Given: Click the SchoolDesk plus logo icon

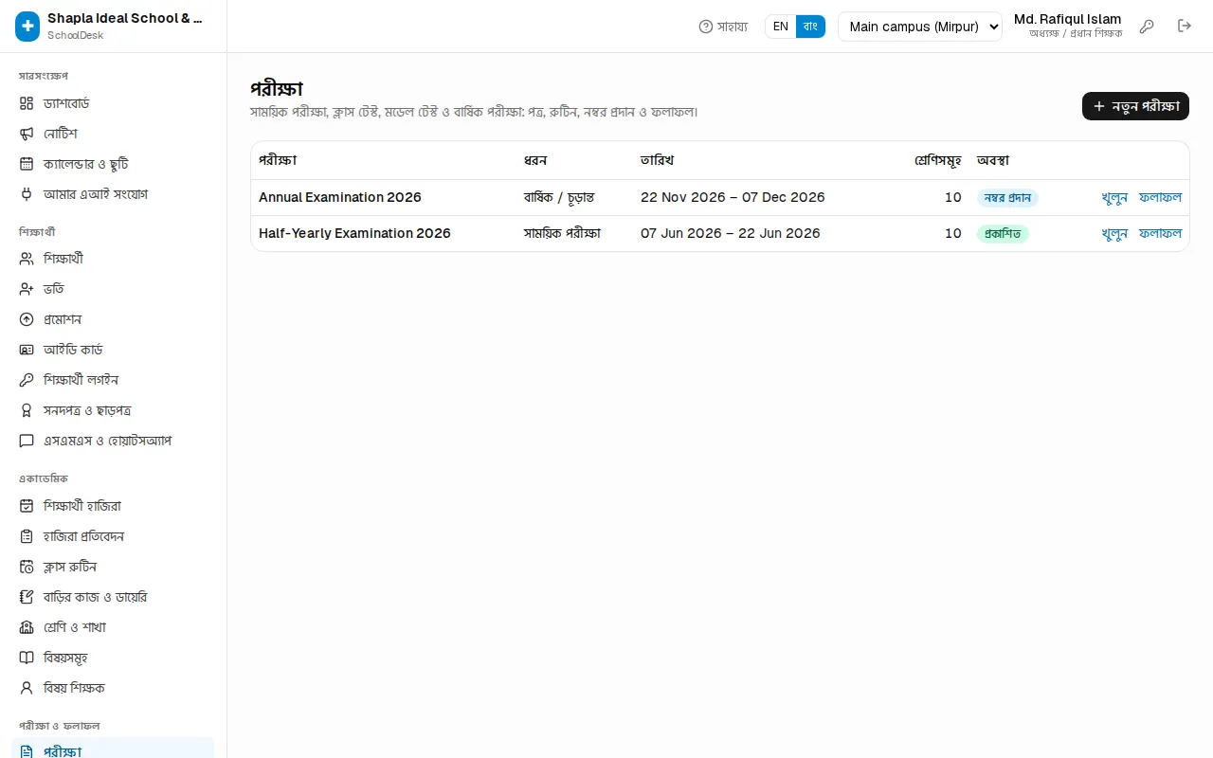Looking at the screenshot, I should point(27,27).
